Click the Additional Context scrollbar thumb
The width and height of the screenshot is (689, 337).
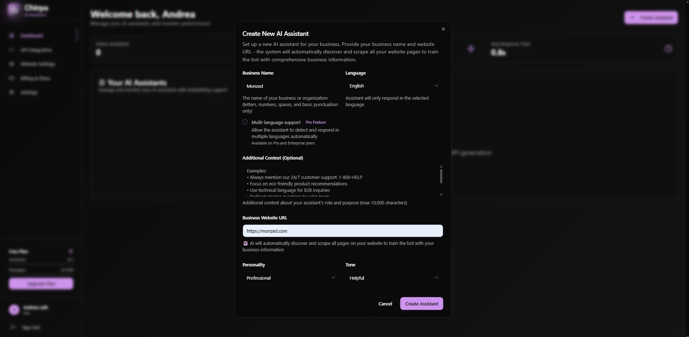[x=441, y=176]
